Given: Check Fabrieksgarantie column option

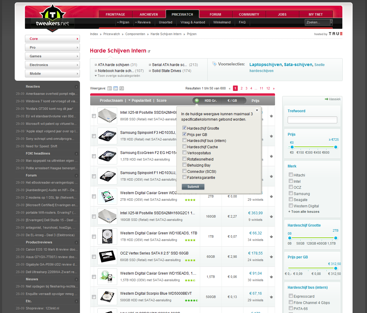Looking at the screenshot, I should (x=185, y=177).
